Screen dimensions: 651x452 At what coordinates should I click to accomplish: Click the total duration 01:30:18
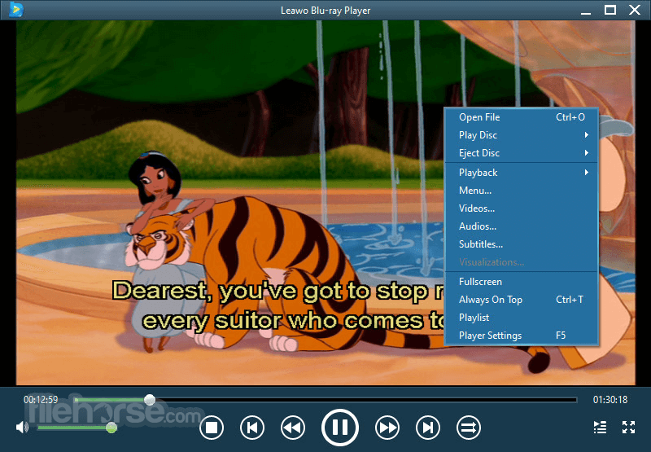(609, 400)
